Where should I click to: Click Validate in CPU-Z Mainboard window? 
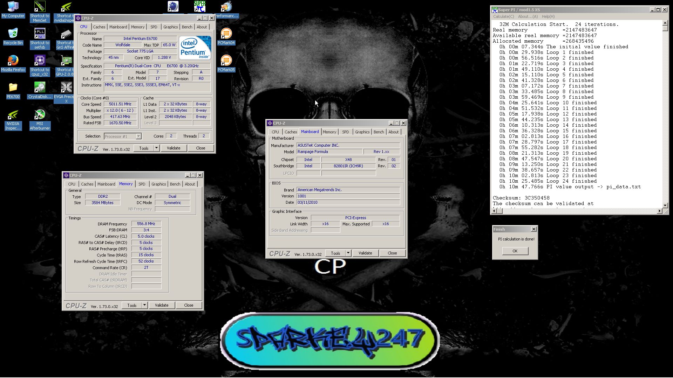[x=365, y=253]
